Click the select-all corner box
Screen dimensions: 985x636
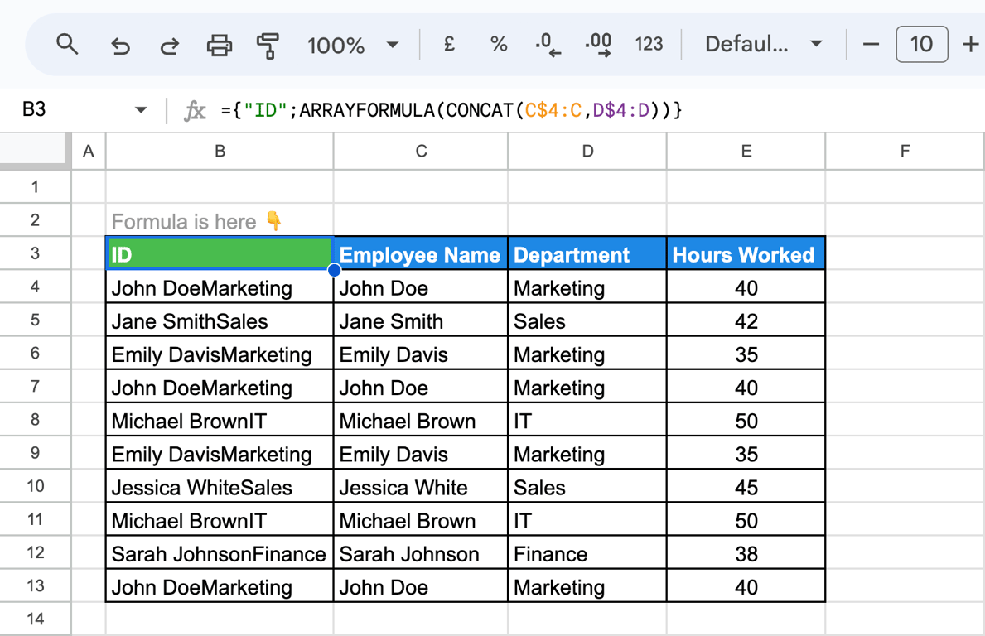(33, 151)
